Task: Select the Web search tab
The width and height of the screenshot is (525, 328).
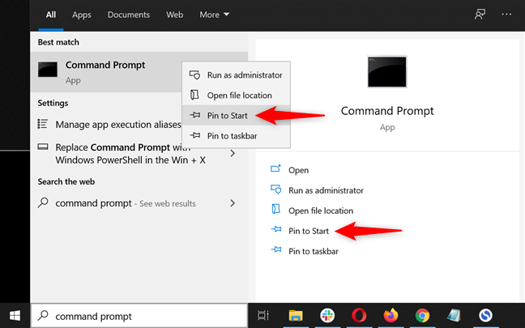Action: pyautogui.click(x=174, y=15)
